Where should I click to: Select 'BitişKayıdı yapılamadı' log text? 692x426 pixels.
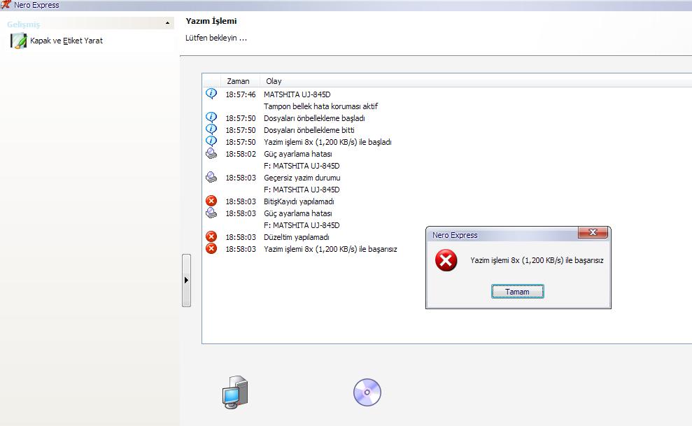(x=299, y=201)
